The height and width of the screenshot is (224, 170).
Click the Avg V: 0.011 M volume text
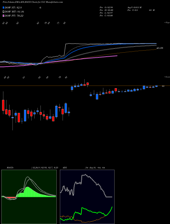pos(134,7)
